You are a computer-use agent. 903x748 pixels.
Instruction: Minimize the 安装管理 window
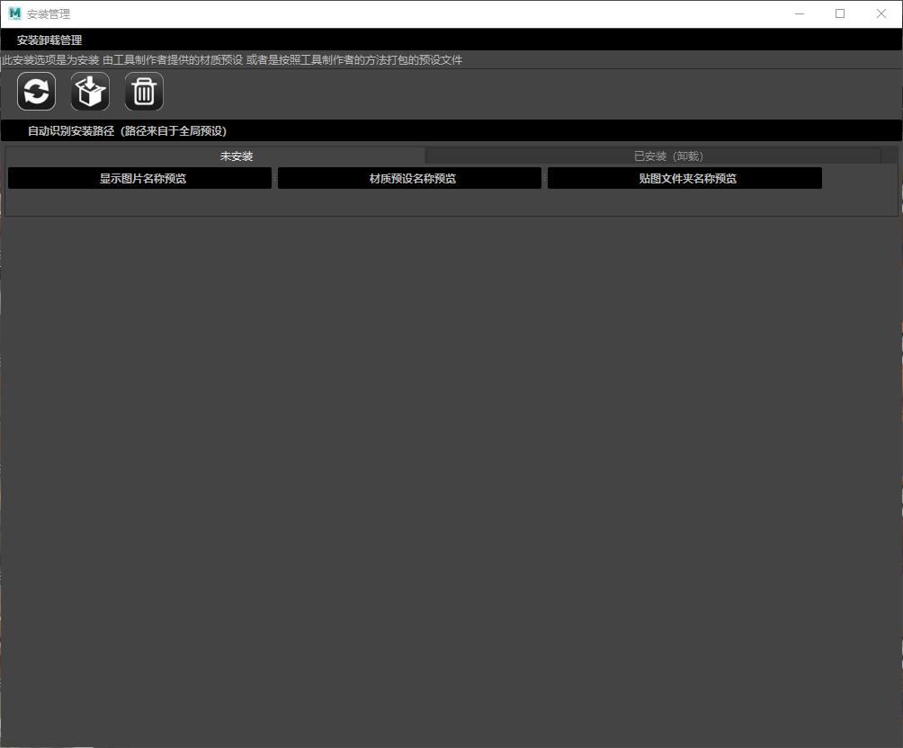pos(799,13)
